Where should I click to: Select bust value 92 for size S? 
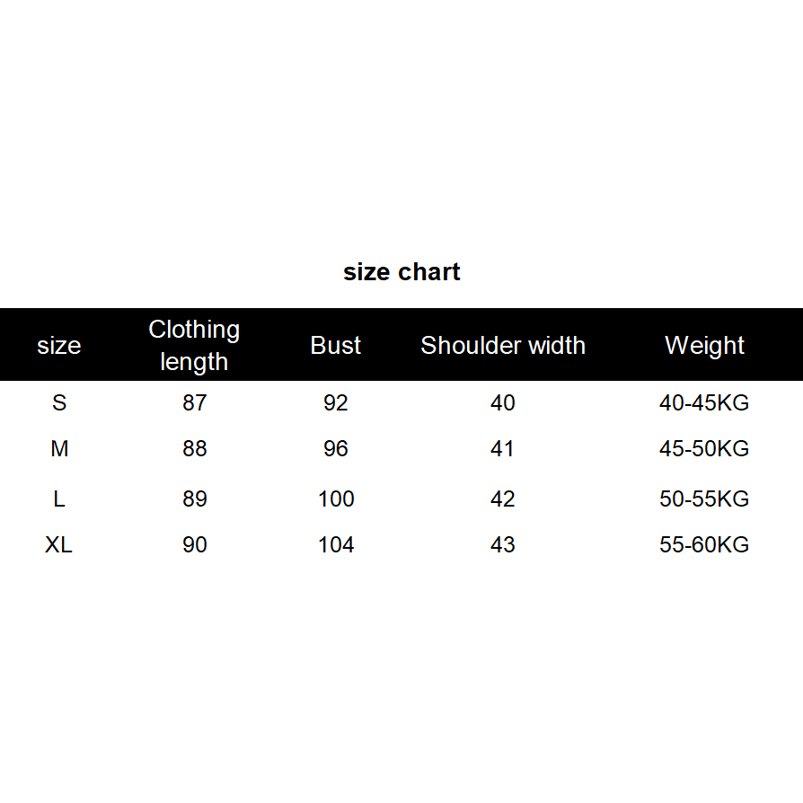[x=336, y=402]
